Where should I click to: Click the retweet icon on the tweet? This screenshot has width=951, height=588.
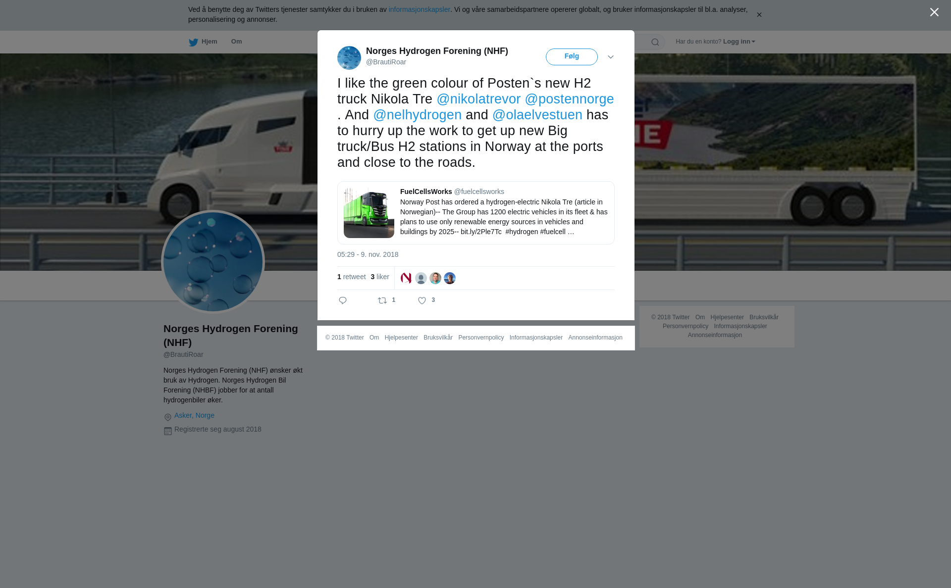[382, 300]
